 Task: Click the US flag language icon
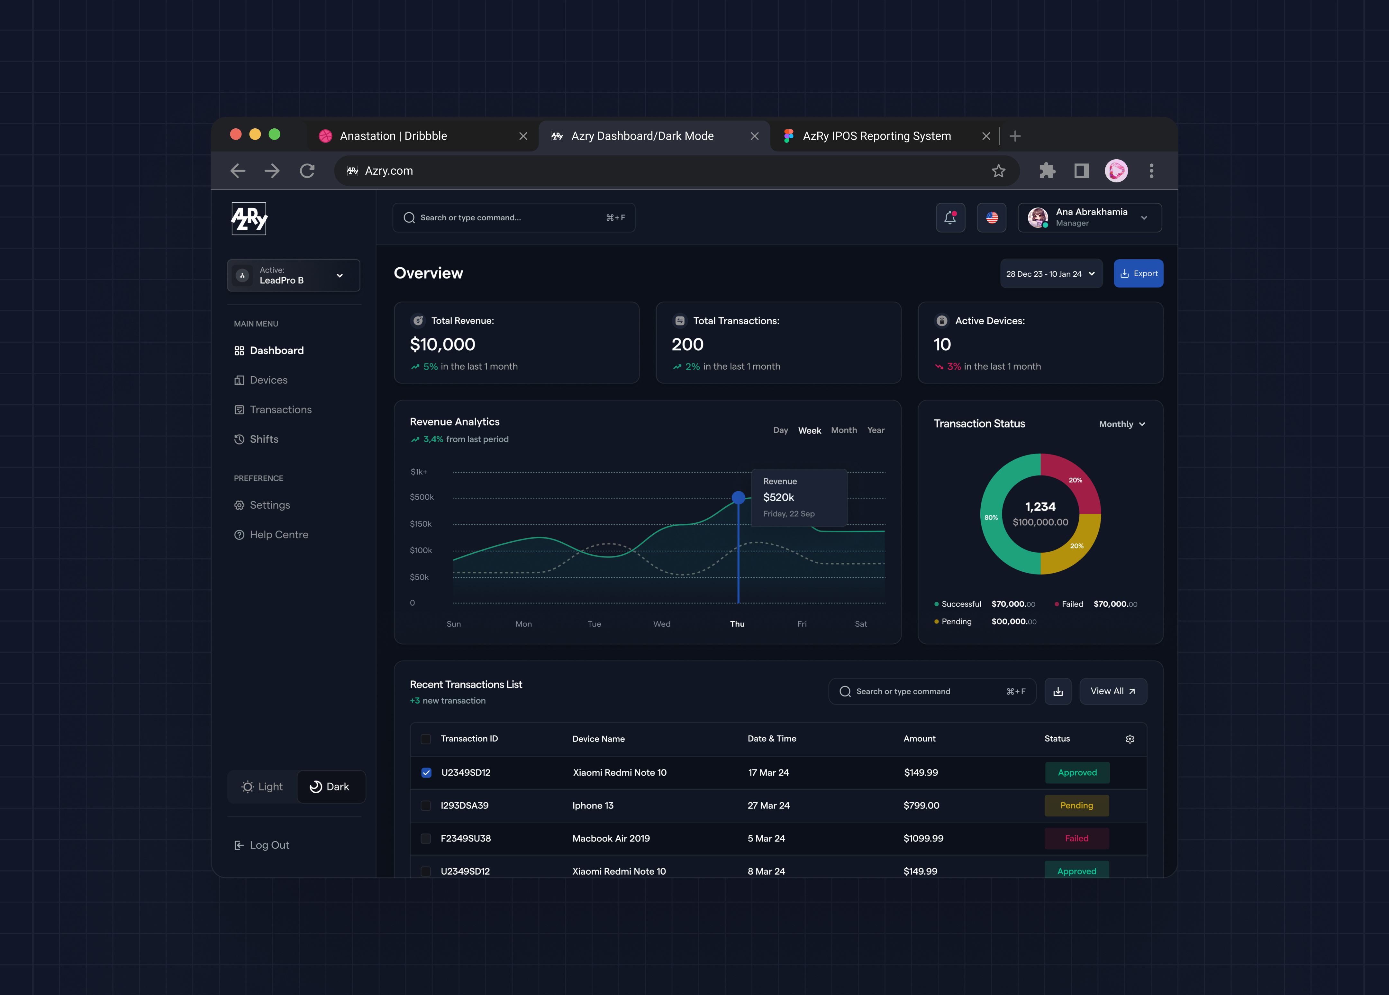992,217
